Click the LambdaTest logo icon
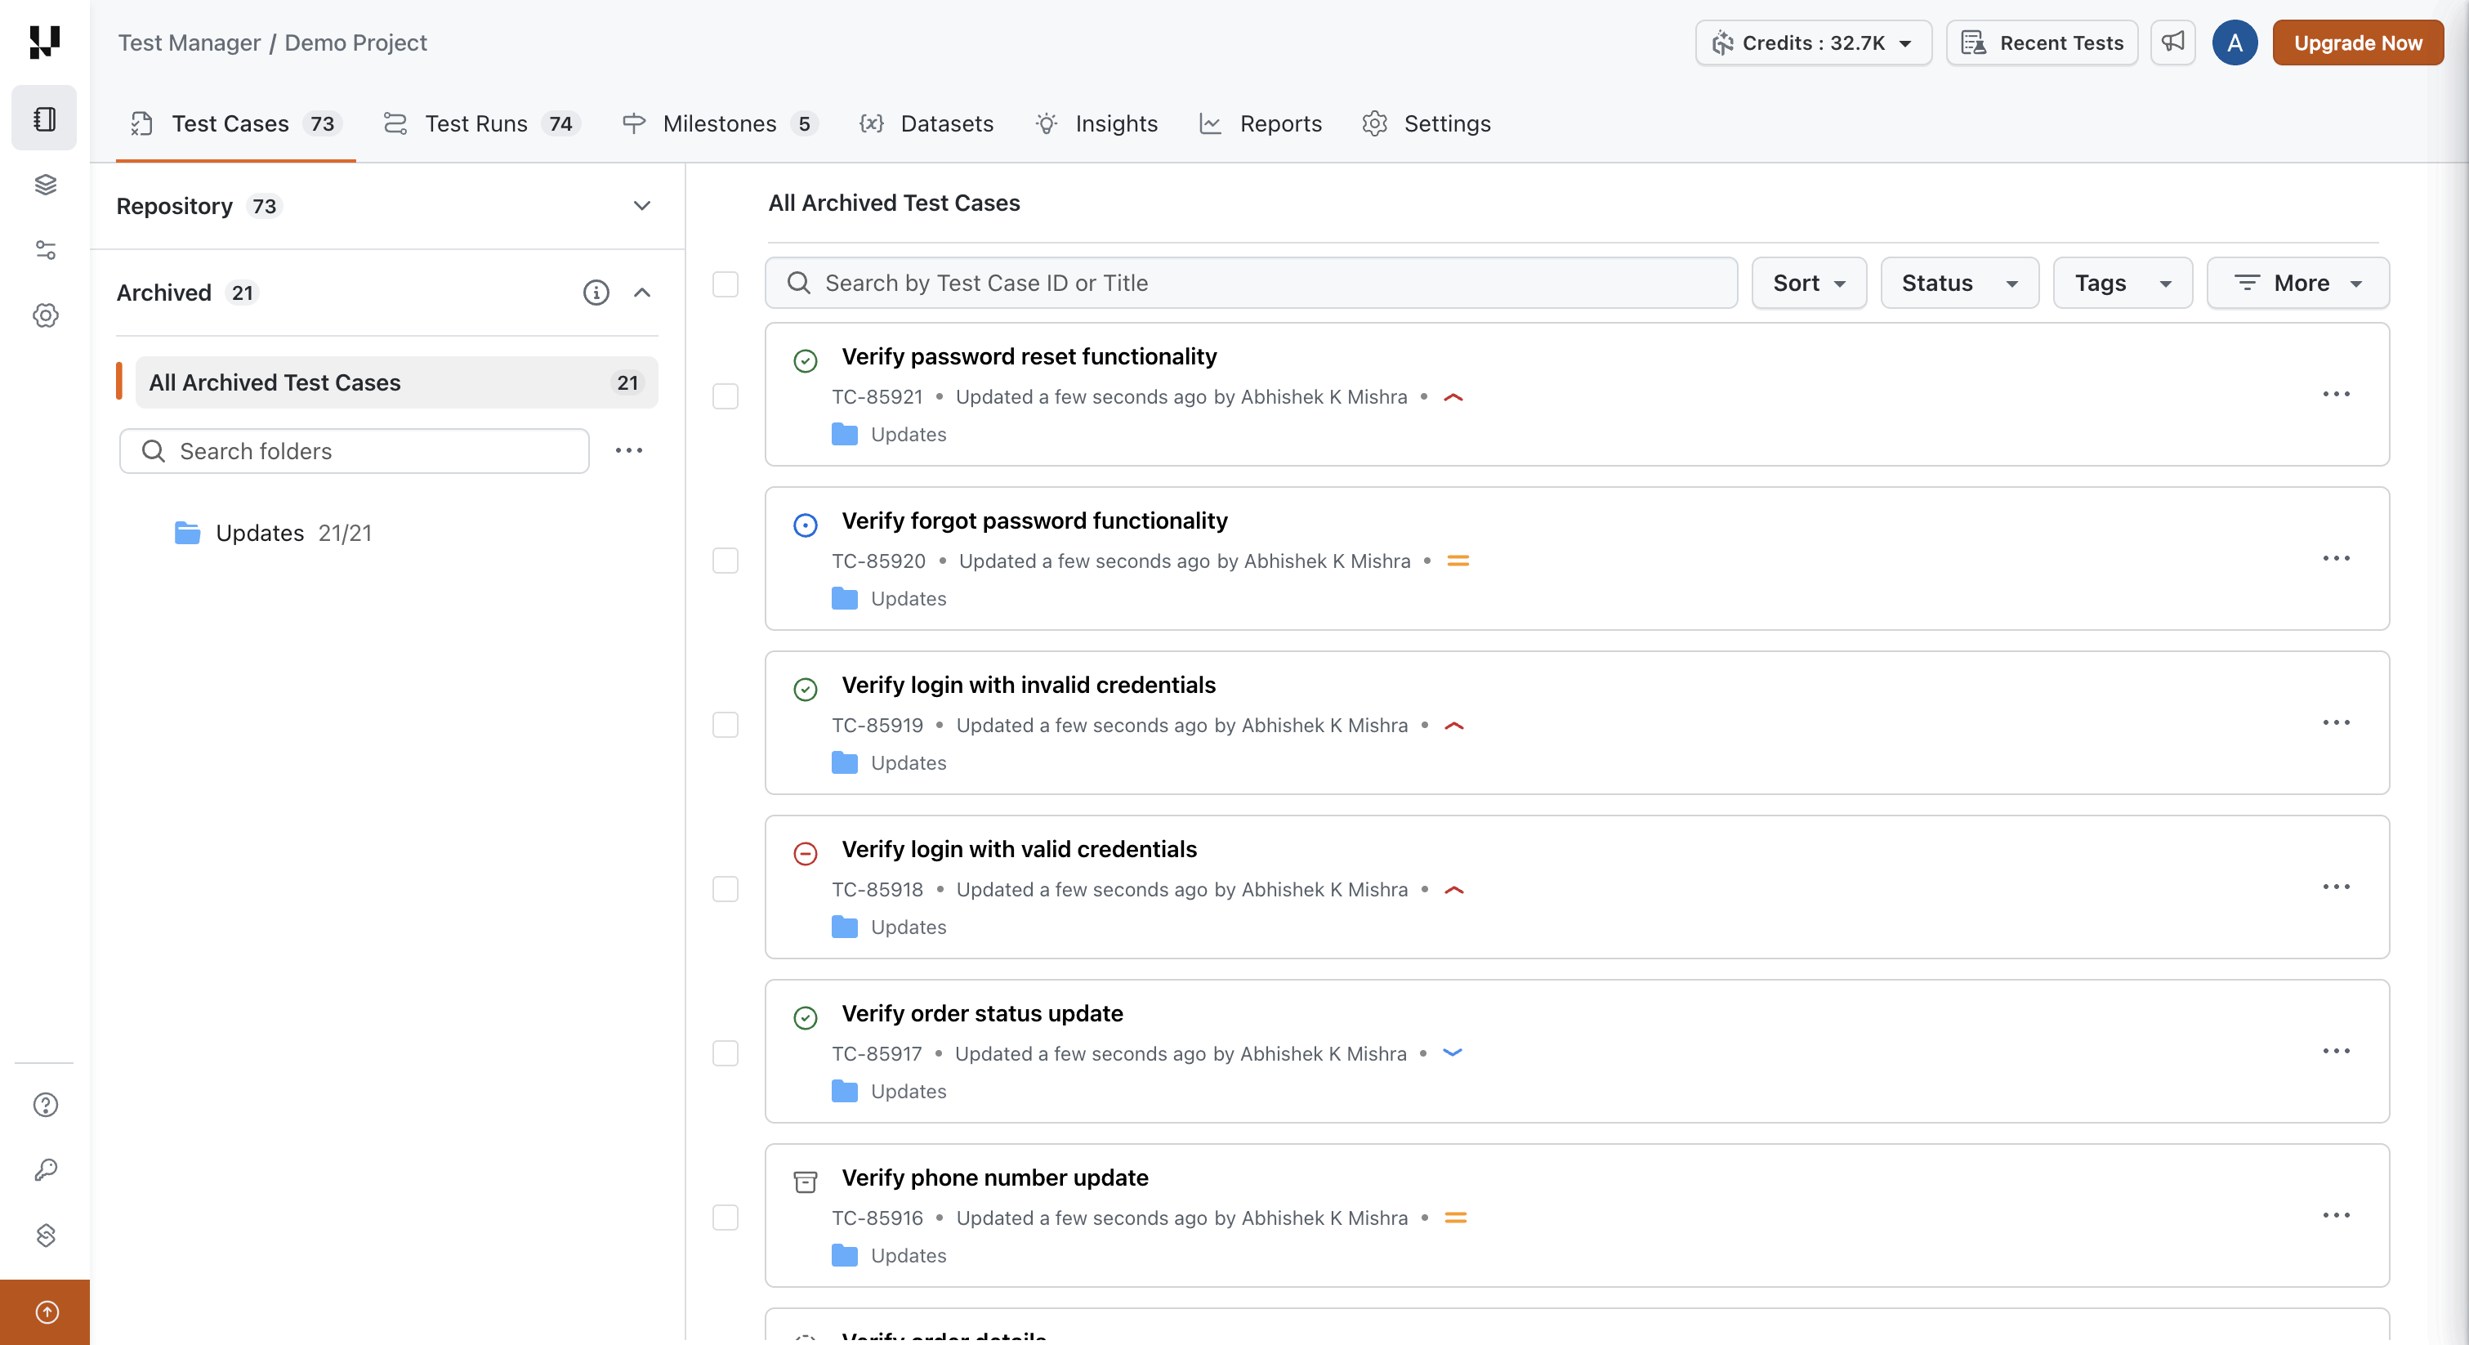Screen dimensions: 2469x1345 tap(44, 42)
